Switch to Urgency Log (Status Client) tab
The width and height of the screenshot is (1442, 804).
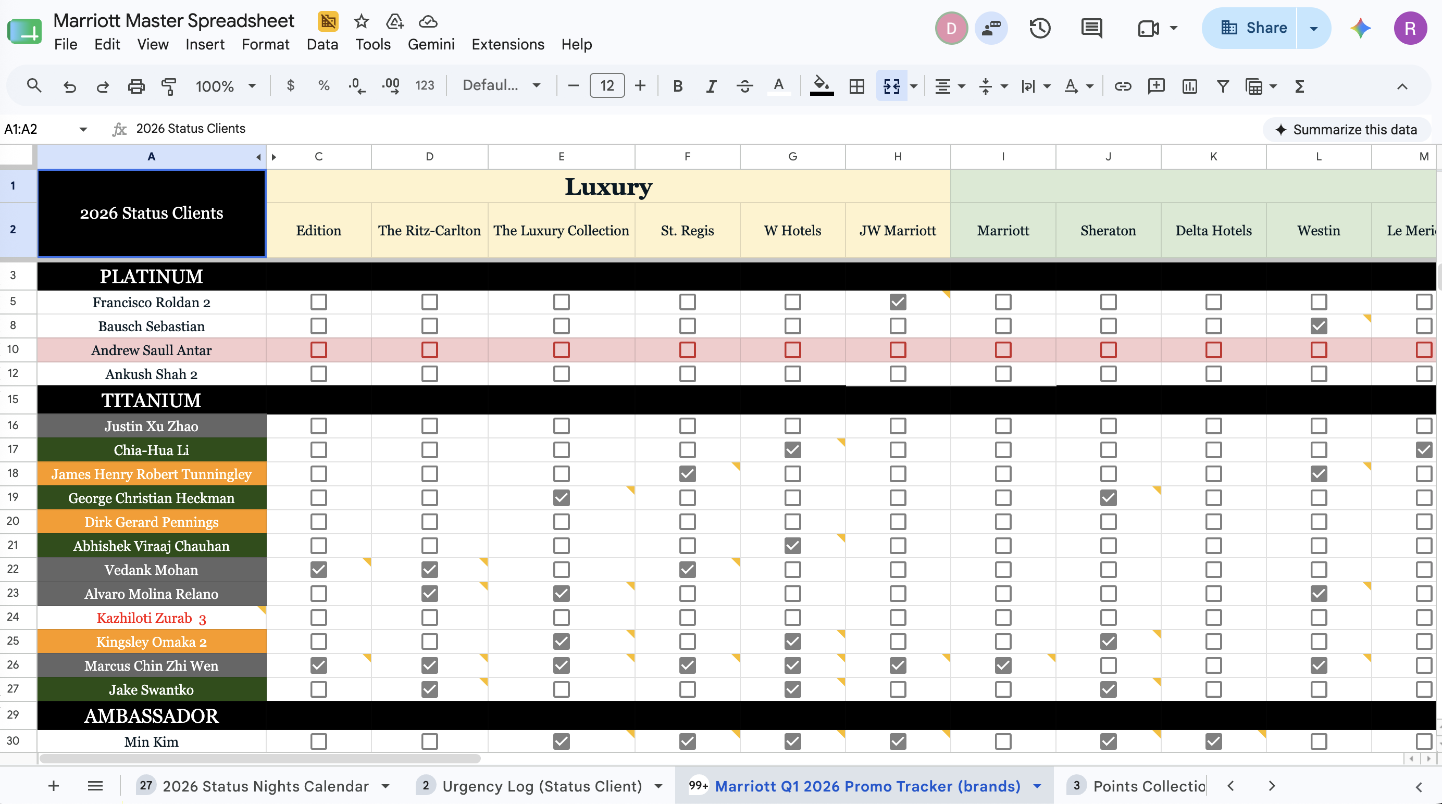(x=542, y=786)
